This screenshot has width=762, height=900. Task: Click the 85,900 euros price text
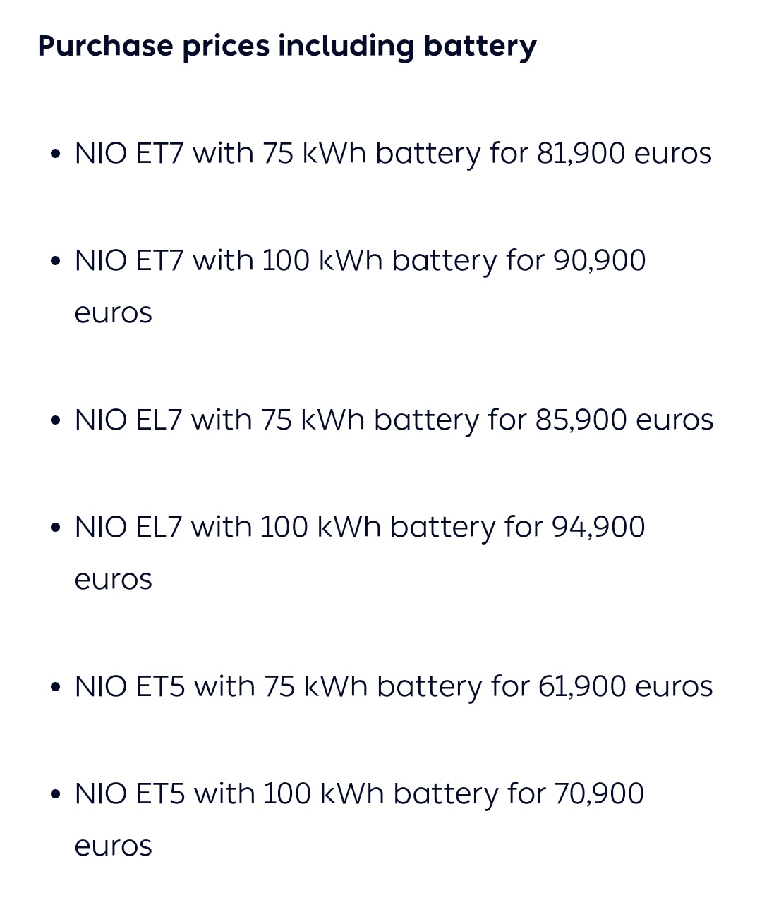(624, 420)
